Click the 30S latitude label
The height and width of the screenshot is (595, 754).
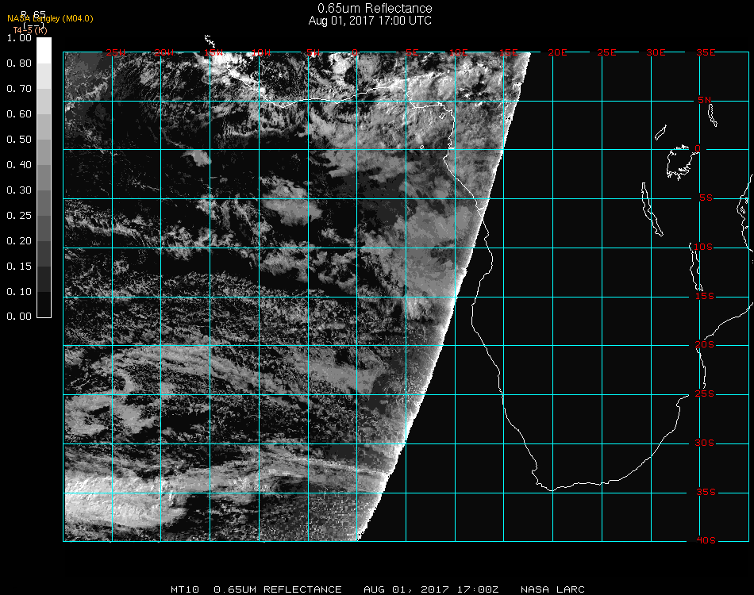pos(705,443)
